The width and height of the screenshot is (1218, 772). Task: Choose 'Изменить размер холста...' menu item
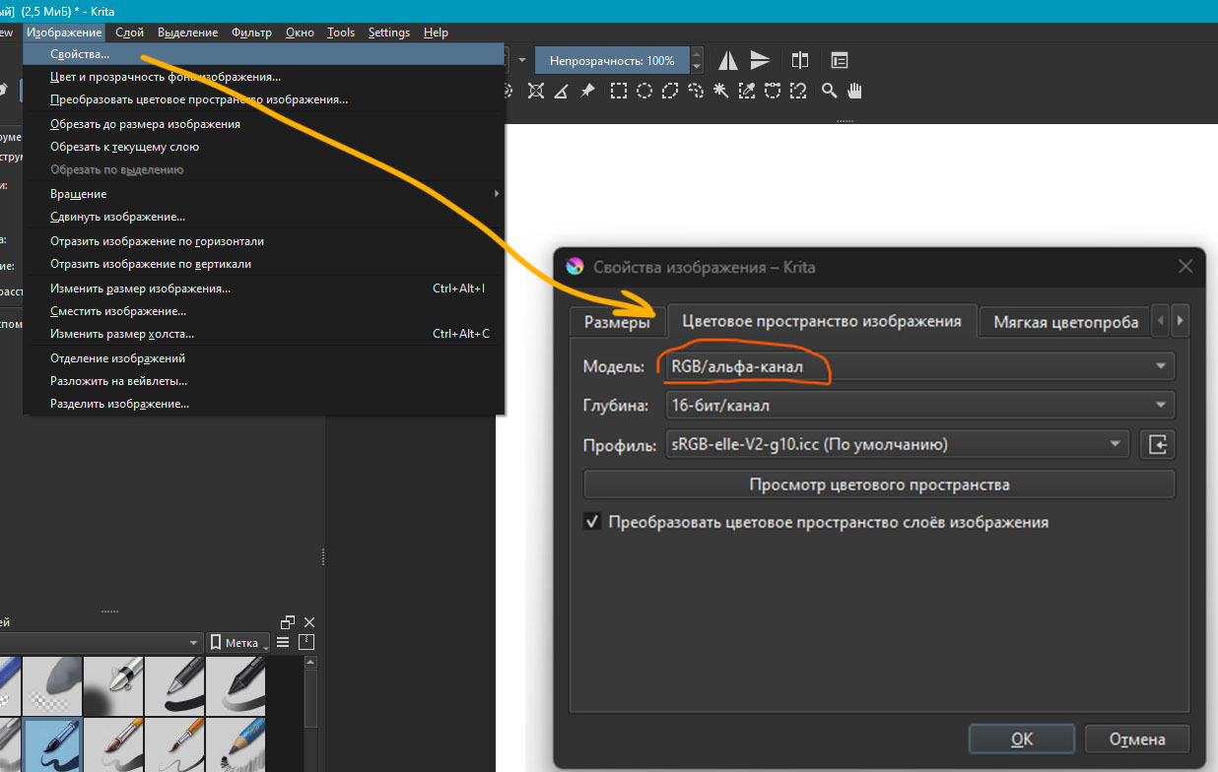[x=122, y=334]
